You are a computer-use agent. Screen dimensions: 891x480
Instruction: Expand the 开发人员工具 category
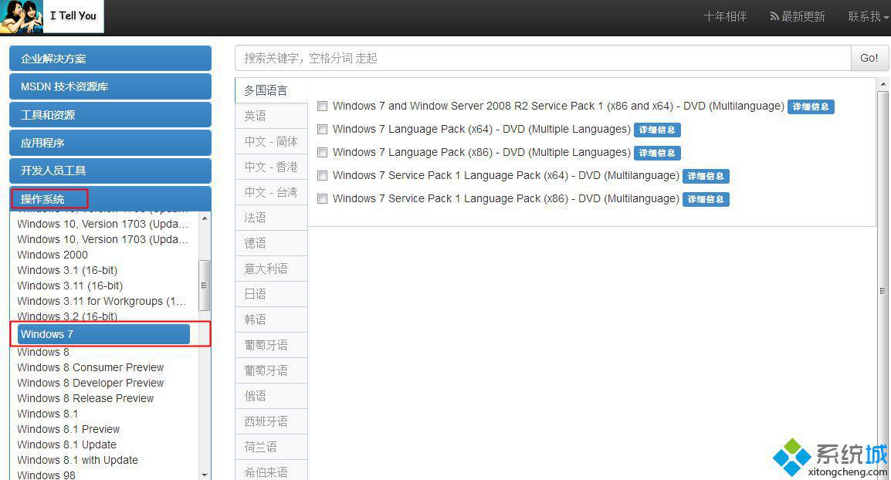pyautogui.click(x=110, y=171)
